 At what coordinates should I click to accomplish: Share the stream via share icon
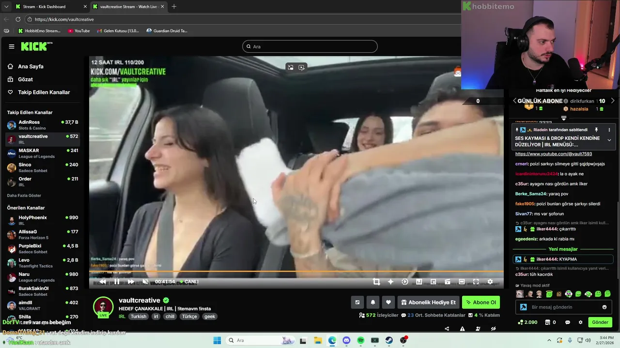click(447, 329)
